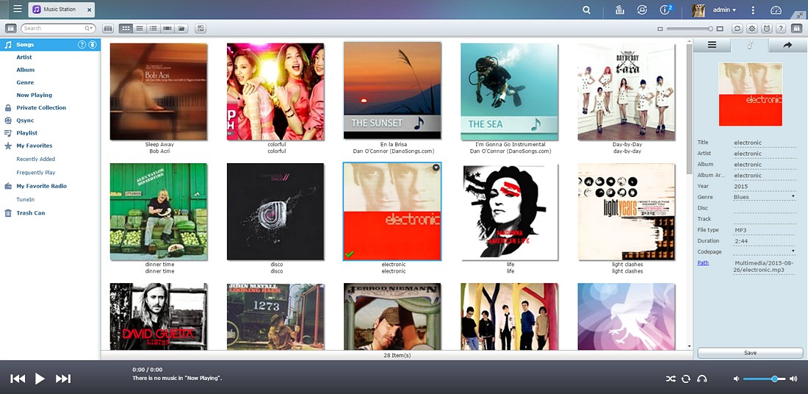Adjust the thumbnail size slider
The width and height of the screenshot is (808, 394).
(x=690, y=29)
